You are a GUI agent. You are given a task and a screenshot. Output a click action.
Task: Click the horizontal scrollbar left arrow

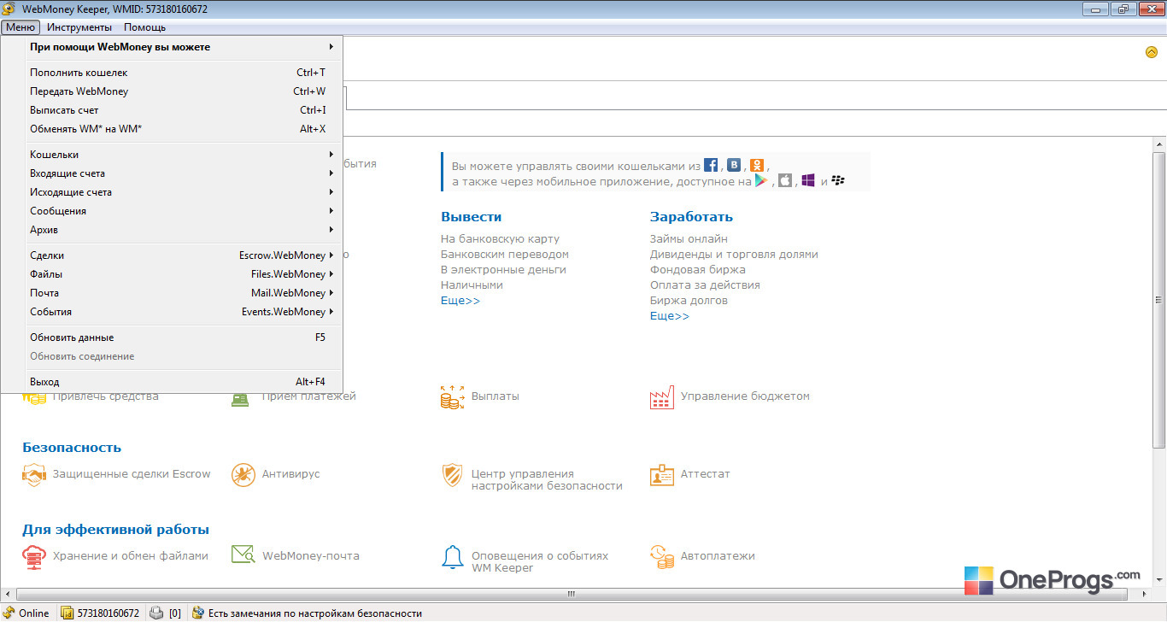tap(8, 594)
